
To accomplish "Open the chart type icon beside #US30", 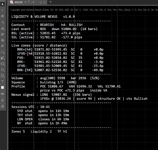I will point(12,2).
